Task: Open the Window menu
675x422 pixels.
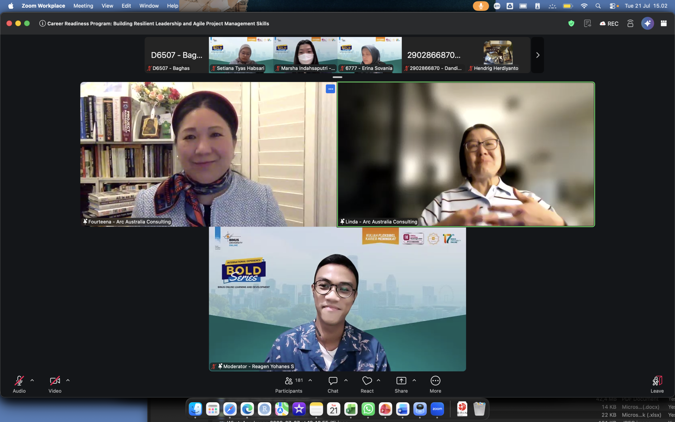Action: (x=149, y=6)
